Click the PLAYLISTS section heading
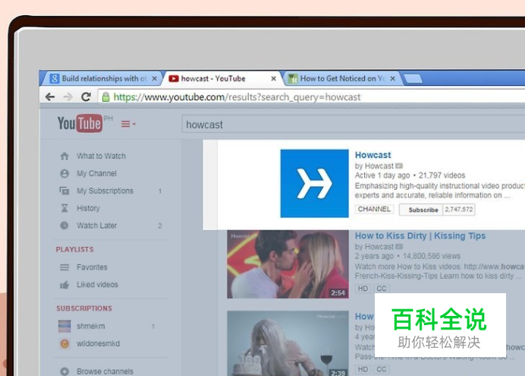 pyautogui.click(x=74, y=250)
